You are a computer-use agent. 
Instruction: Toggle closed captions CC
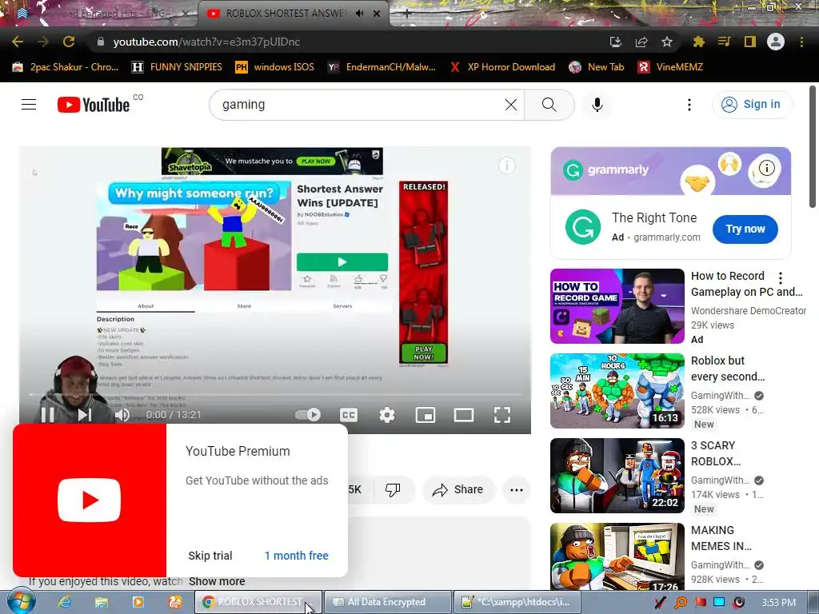click(x=349, y=415)
